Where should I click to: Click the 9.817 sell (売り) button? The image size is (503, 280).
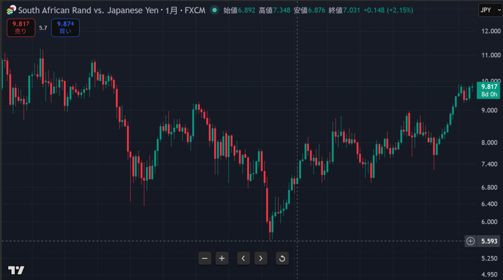click(x=21, y=28)
